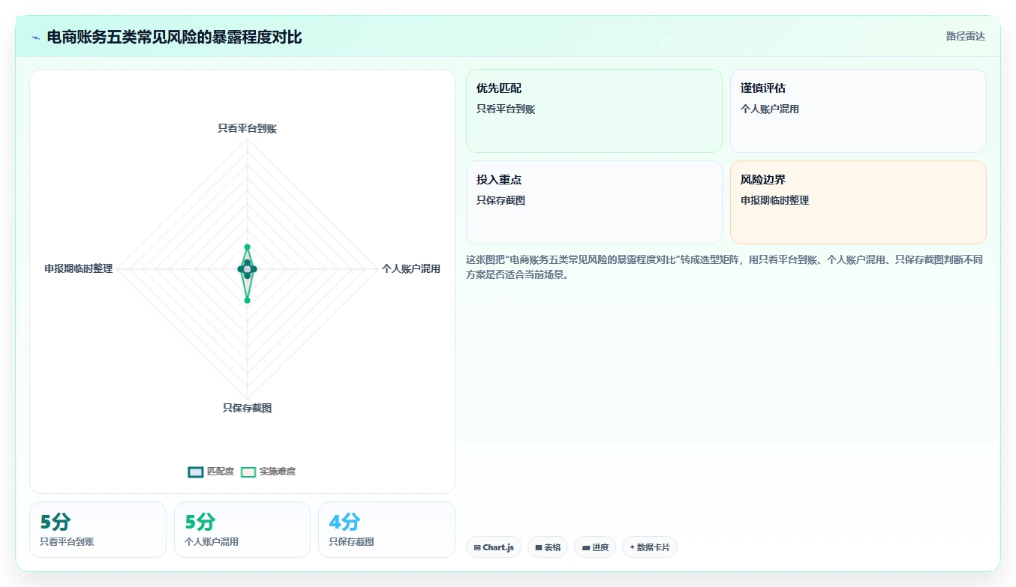This screenshot has width=1016, height=587.
Task: Open the 风险边界 card
Action: pyautogui.click(x=858, y=202)
